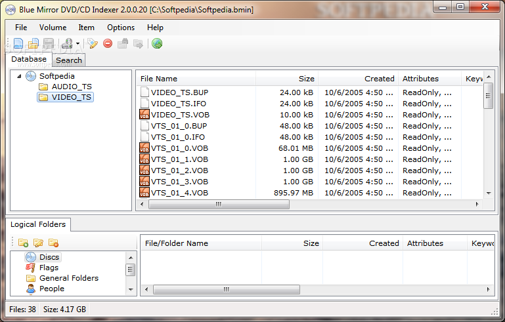Image resolution: width=505 pixels, height=322 pixels.
Task: Click the VOB icon of VTS_01_2.VOB
Action: pyautogui.click(x=144, y=170)
